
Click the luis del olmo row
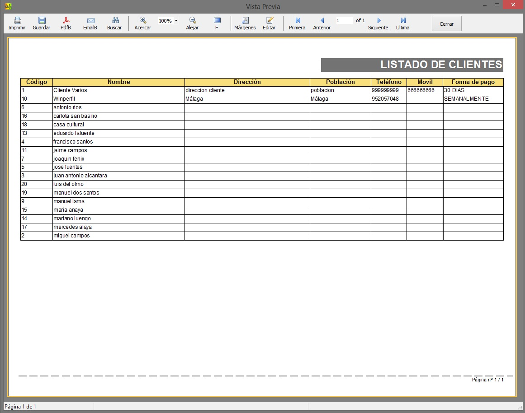pos(262,185)
